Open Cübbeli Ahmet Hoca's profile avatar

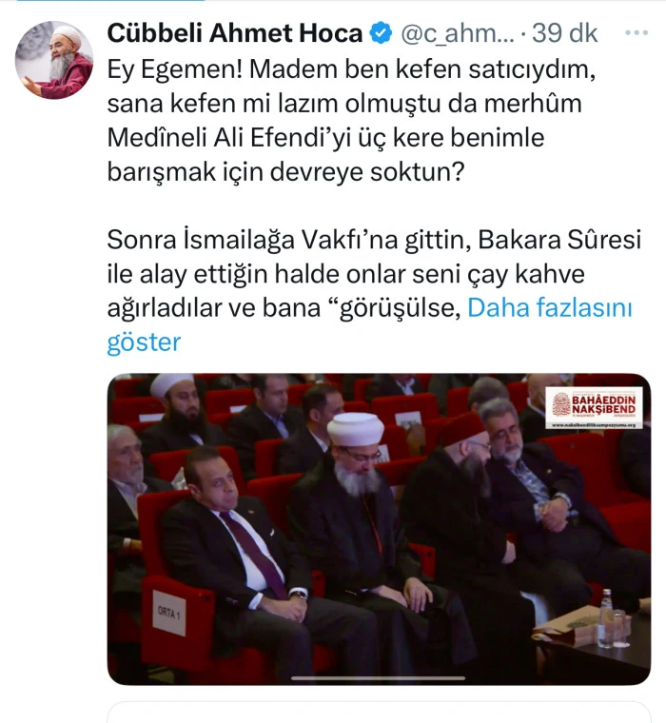coord(54,60)
